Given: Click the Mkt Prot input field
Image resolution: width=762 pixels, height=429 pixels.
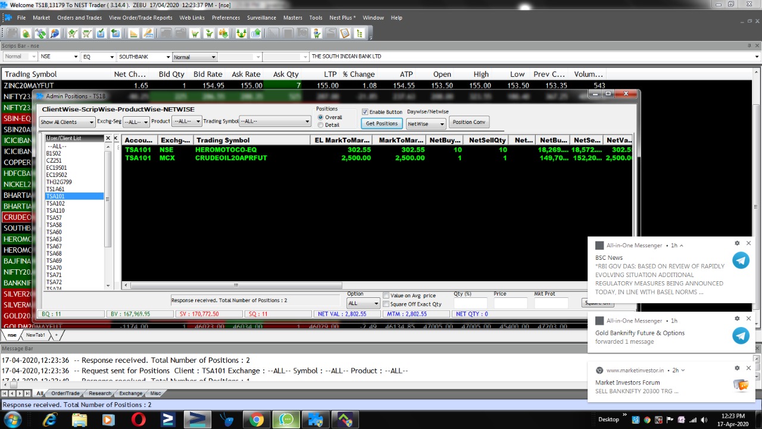Looking at the screenshot, I should pos(551,304).
